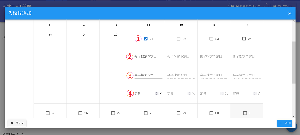
Task: Check the day 28 checkbox
Action: click(146, 113)
